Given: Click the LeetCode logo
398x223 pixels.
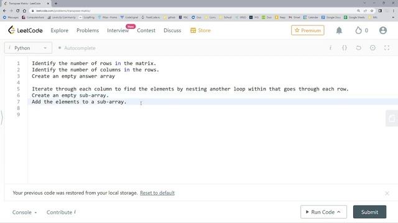Looking at the screenshot, I should click(25, 30).
